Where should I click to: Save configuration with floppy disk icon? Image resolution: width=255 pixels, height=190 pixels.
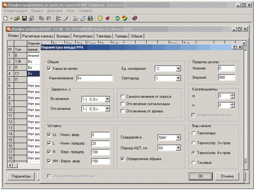[x=24, y=18]
